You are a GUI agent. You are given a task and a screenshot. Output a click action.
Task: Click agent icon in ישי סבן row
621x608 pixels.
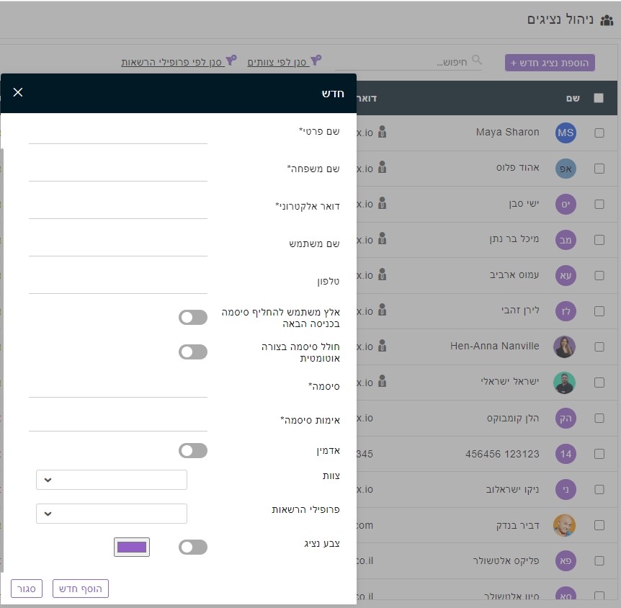(x=382, y=203)
